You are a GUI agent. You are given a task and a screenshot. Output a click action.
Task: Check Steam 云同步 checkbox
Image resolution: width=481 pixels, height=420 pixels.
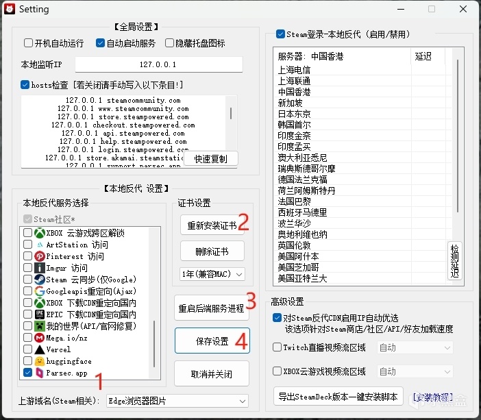(28, 279)
